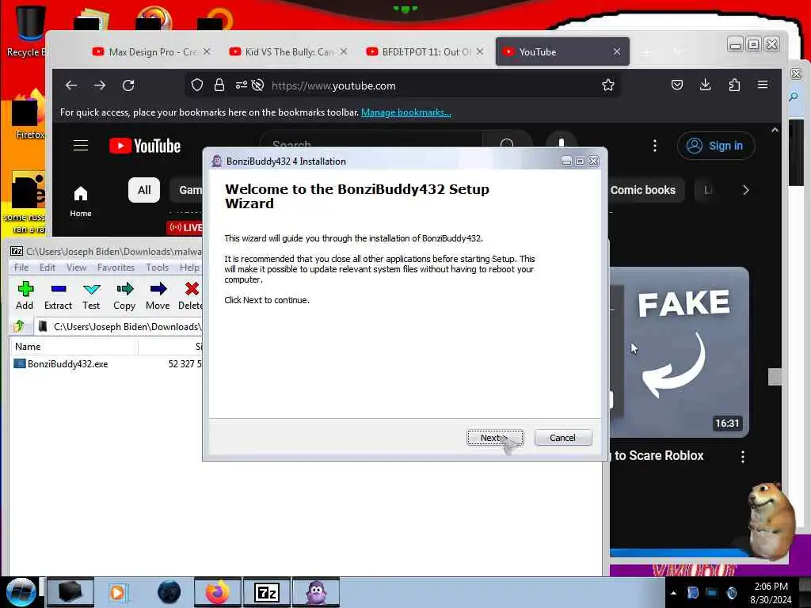Open 7-Zip Tools menu
The image size is (811, 608).
click(x=158, y=268)
